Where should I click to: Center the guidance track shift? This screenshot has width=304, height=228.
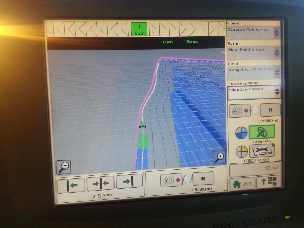tap(101, 183)
